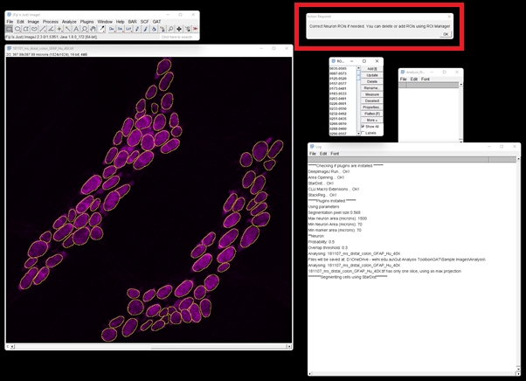Open the Analyze menu in Fiji

click(69, 21)
